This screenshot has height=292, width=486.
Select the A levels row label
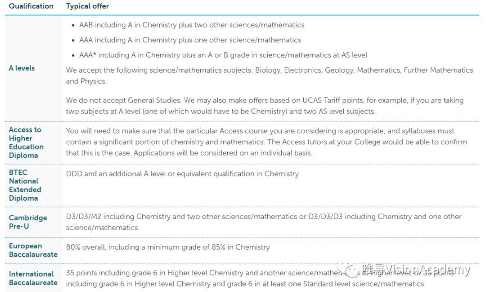pos(22,68)
